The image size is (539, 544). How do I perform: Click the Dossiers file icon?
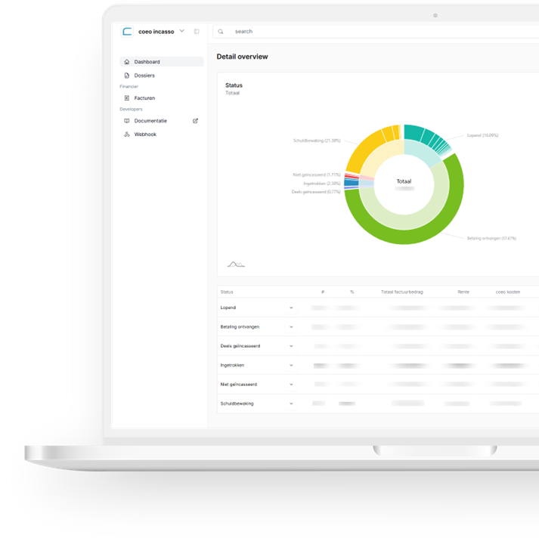coord(127,76)
